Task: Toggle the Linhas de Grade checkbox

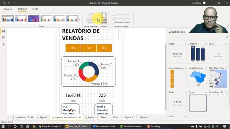Action: pyautogui.click(x=113, y=14)
